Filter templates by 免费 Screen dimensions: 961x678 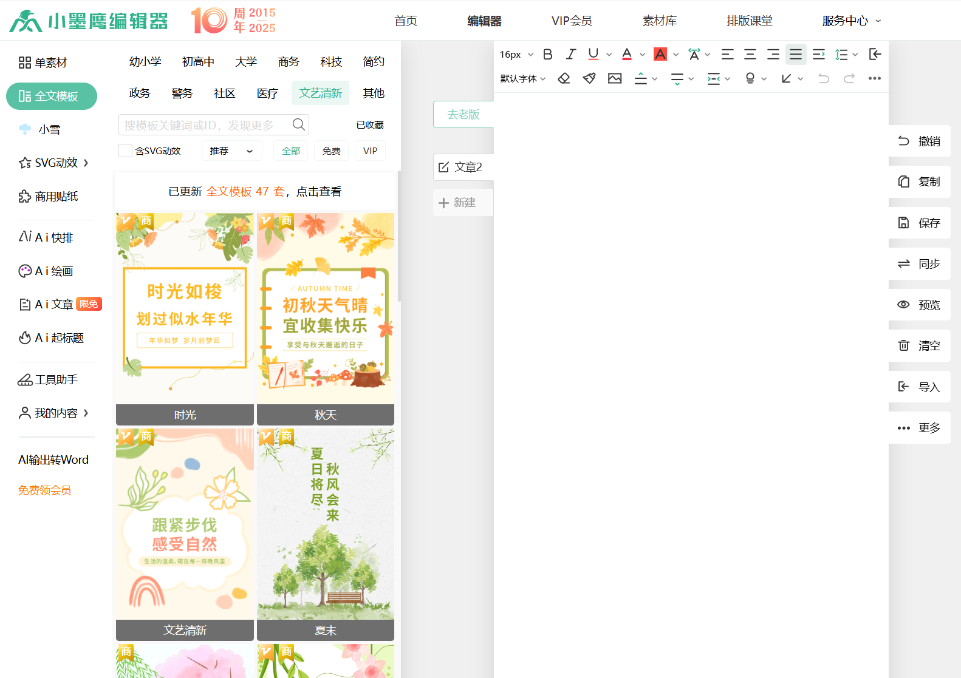click(331, 151)
